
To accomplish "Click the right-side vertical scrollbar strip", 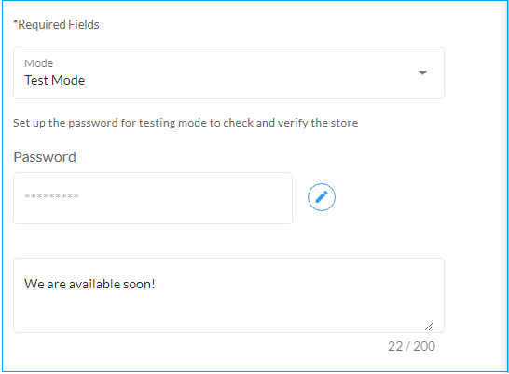I will click(504, 186).
